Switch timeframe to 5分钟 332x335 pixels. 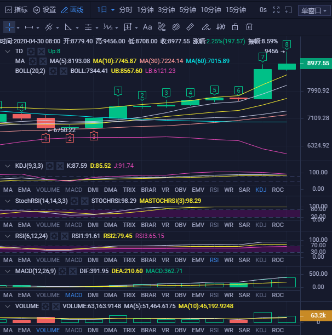click(x=187, y=10)
